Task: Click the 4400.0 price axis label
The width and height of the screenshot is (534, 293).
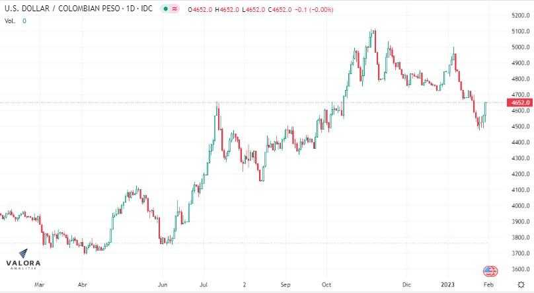Action: pyautogui.click(x=520, y=142)
